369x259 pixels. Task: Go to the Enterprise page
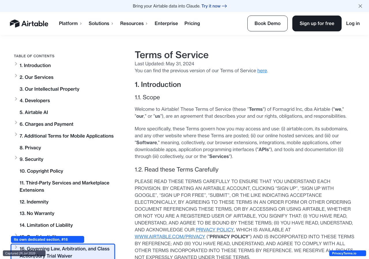click(166, 23)
